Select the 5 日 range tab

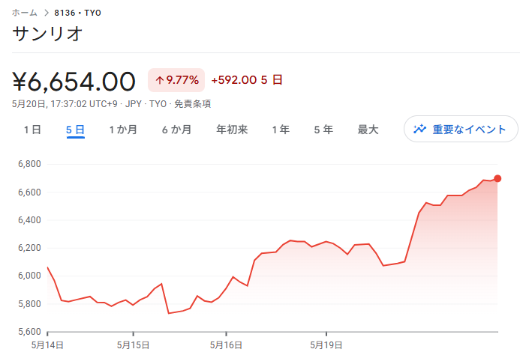(x=75, y=130)
